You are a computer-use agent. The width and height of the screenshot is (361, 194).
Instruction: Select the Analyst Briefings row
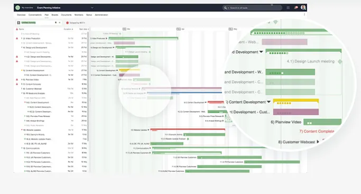coord(51,121)
